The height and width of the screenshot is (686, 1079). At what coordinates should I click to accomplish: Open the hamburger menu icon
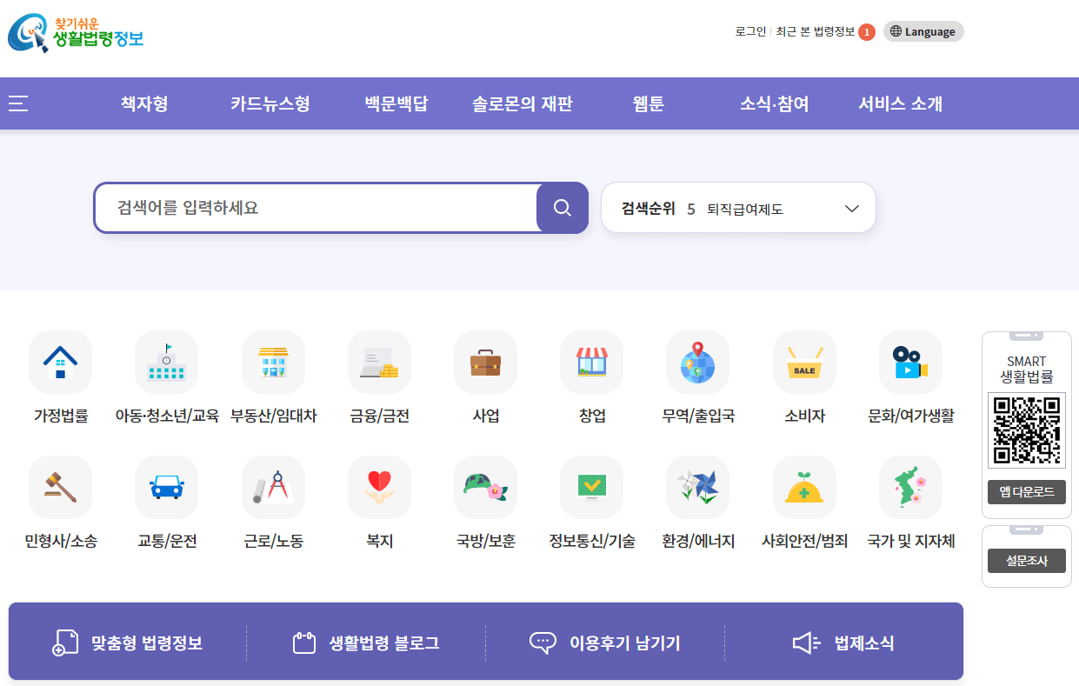pos(17,103)
